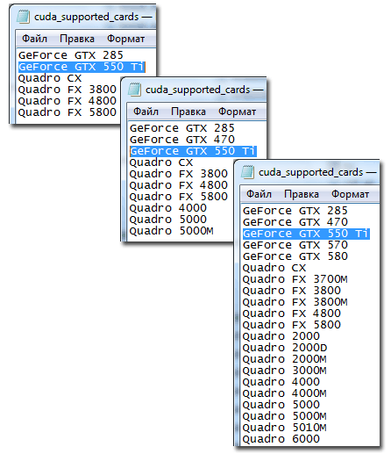This screenshot has width=391, height=454.
Task: Click Quadro 5000 in the middle window
Action: (x=168, y=220)
